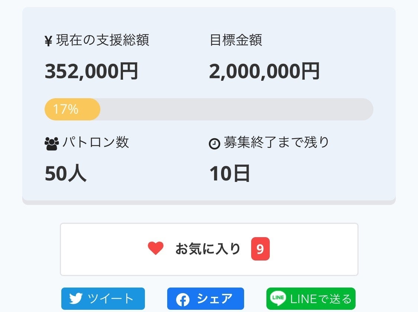Image resolution: width=418 pixels, height=312 pixels.
Task: Click the 募集終了まで残り label text
Action: (x=276, y=143)
